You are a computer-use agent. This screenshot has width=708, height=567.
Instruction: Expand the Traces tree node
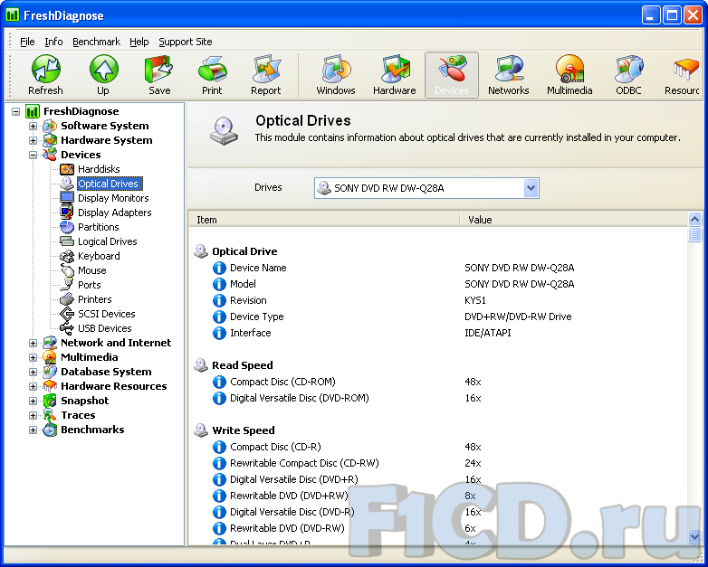tap(33, 415)
